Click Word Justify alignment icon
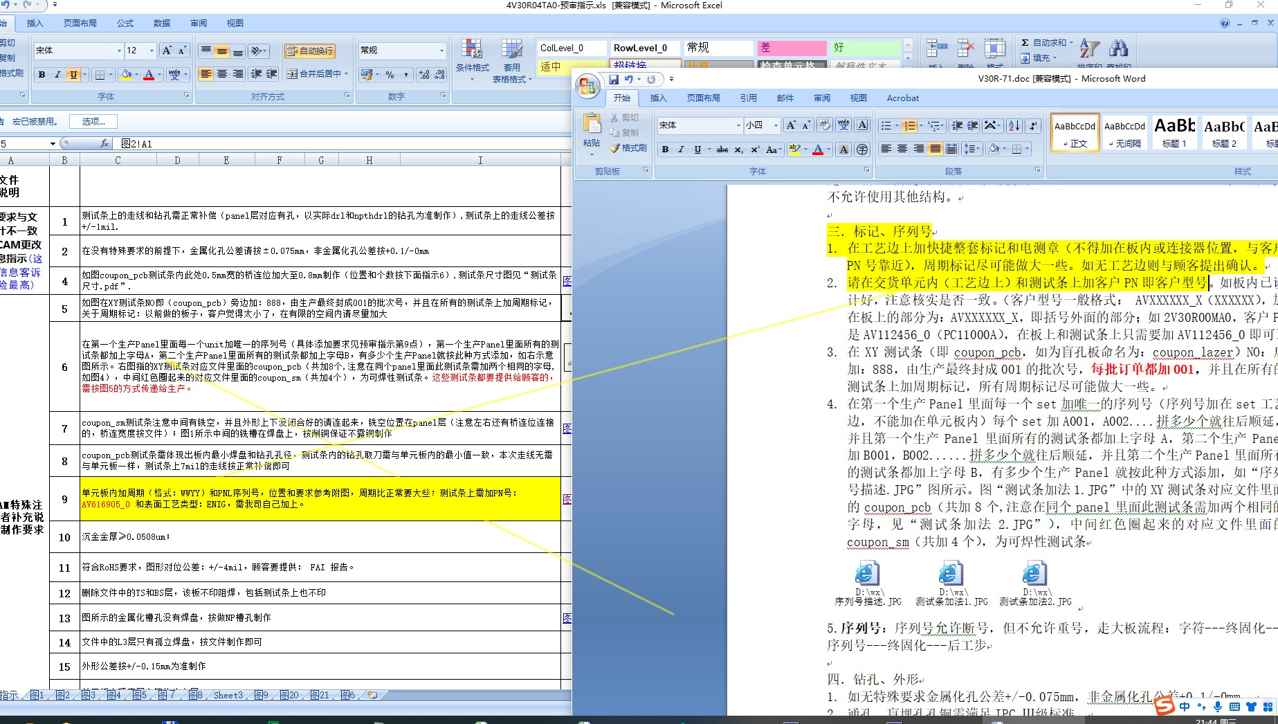The image size is (1278, 724). [x=935, y=149]
